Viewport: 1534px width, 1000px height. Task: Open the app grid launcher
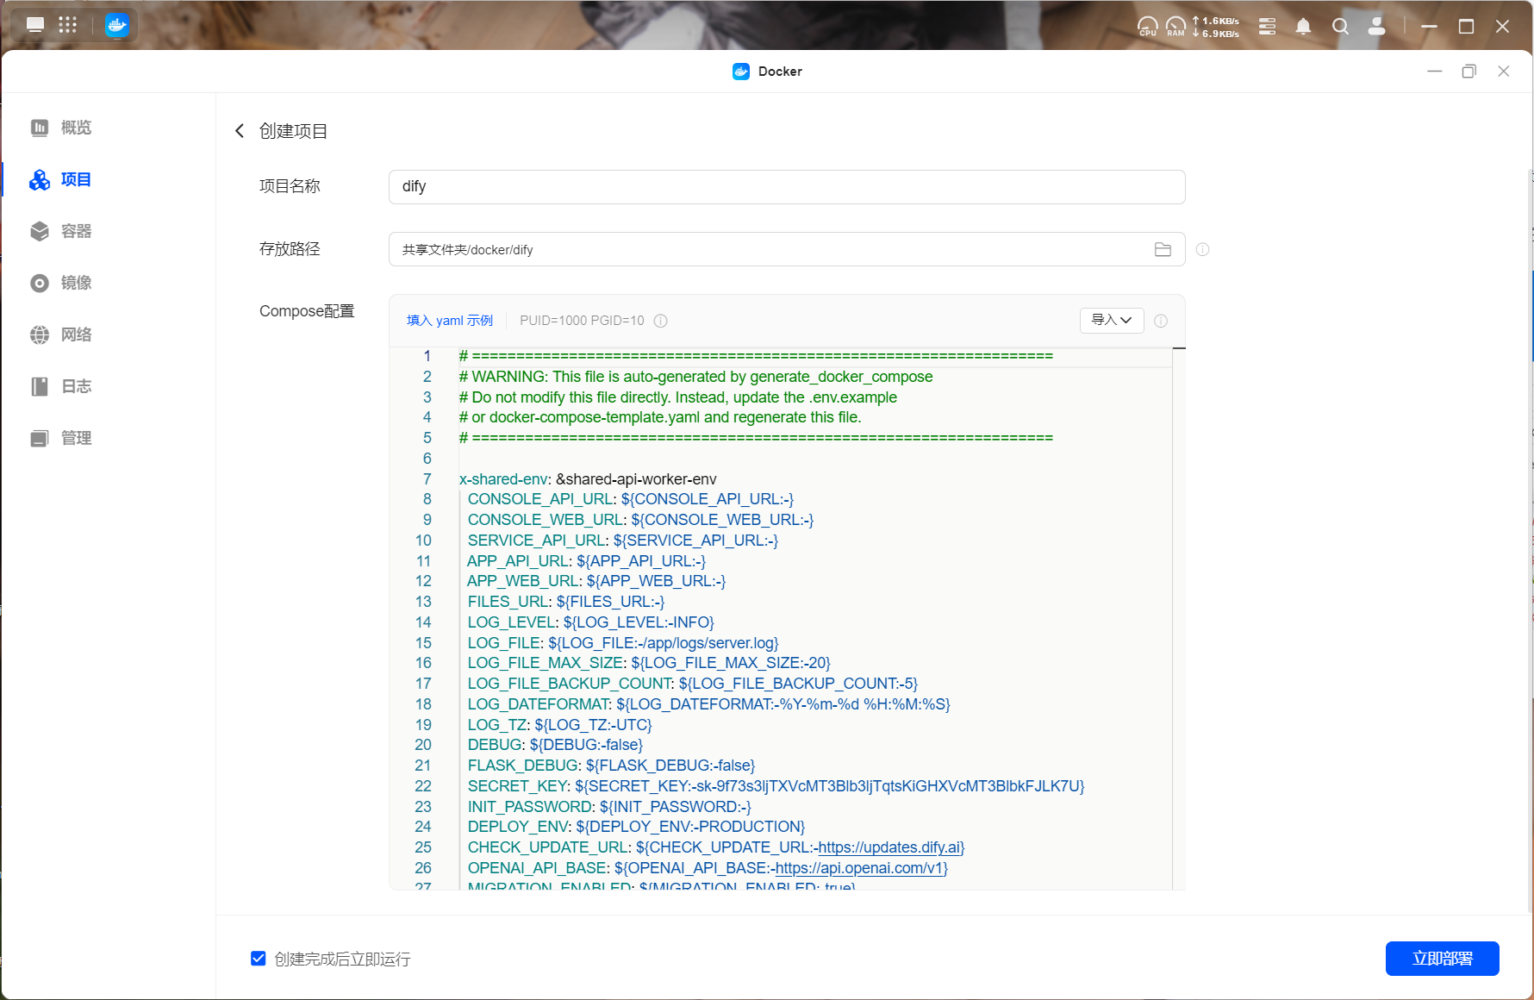click(68, 25)
